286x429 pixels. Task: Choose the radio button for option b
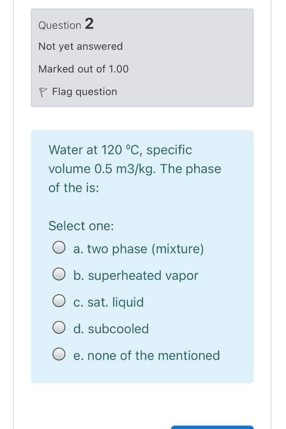pyautogui.click(x=58, y=275)
